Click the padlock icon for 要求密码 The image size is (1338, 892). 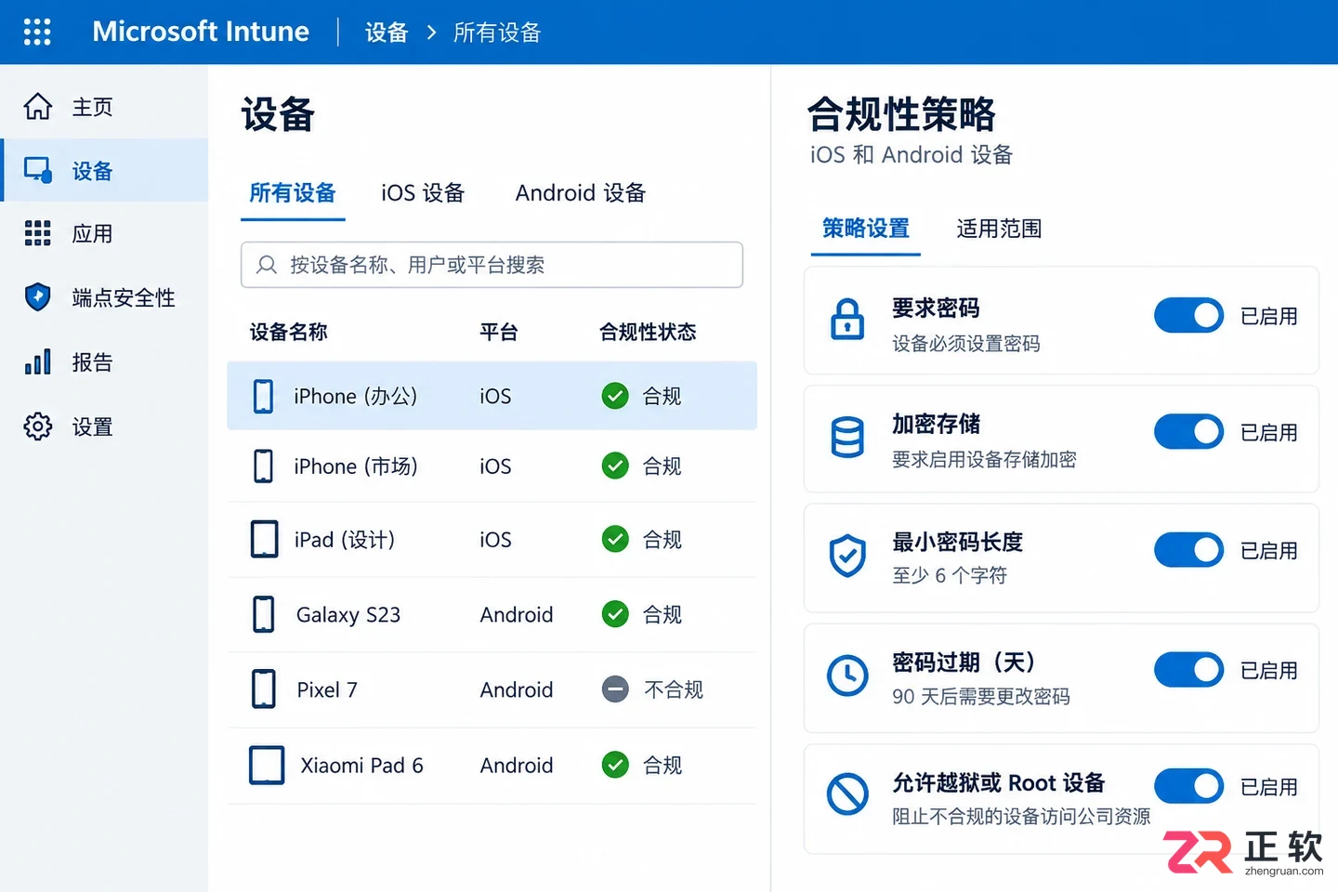847,319
